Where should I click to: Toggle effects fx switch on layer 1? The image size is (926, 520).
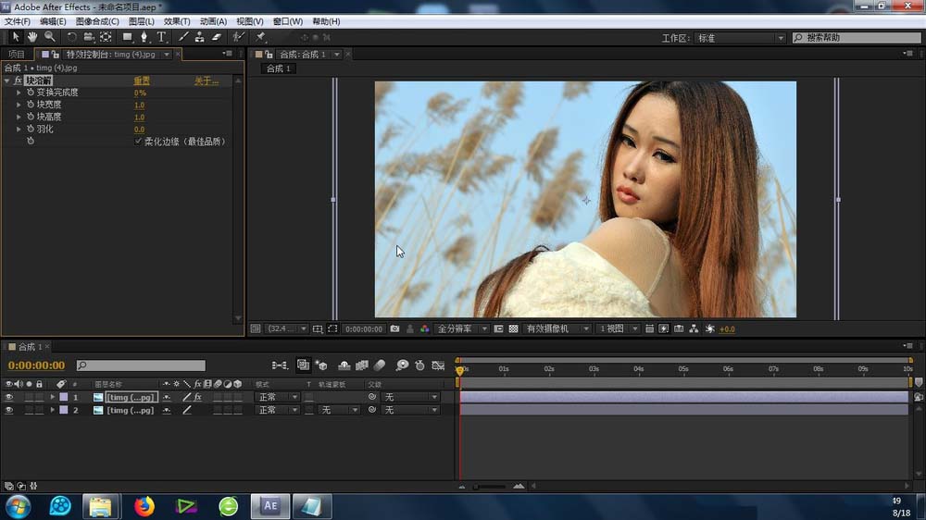tap(198, 397)
